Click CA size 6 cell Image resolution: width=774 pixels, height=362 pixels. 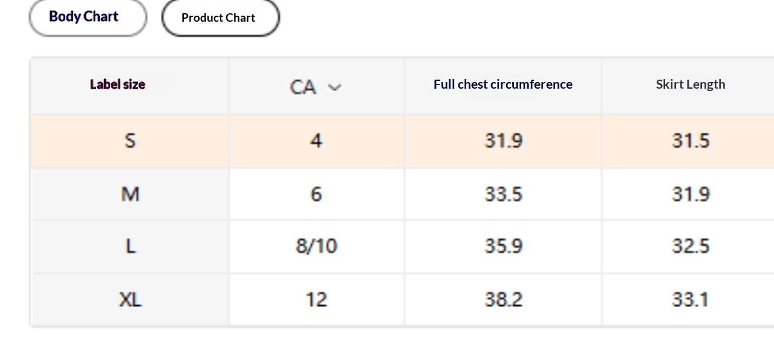coord(316,194)
